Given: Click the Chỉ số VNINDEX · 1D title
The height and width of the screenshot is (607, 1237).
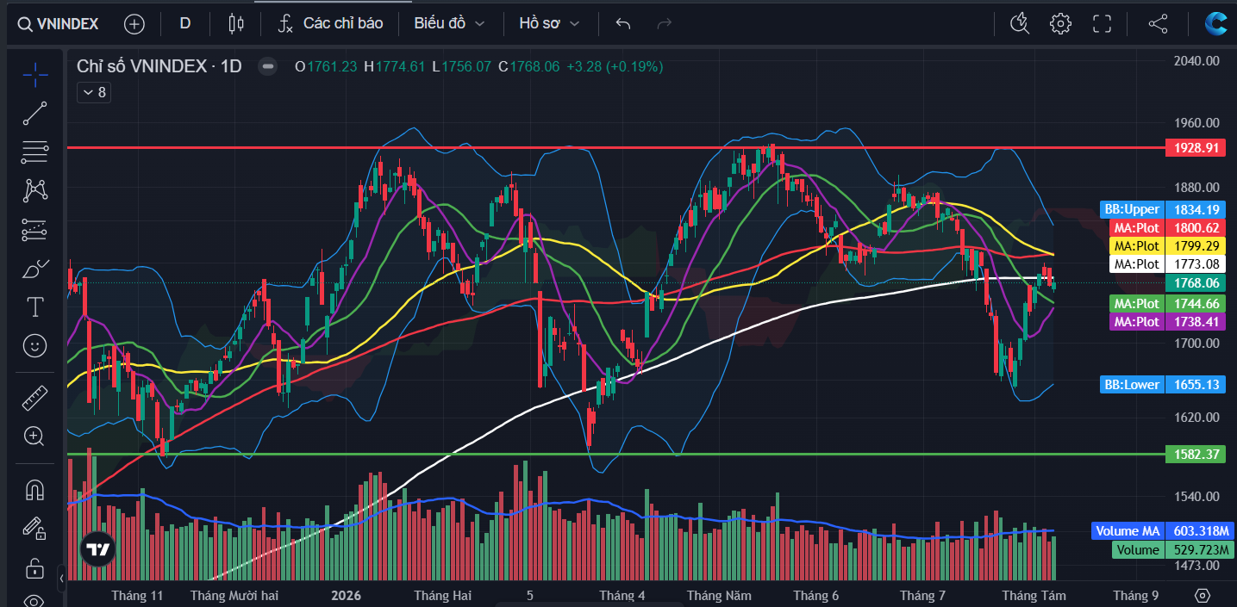Looking at the screenshot, I should [159, 66].
